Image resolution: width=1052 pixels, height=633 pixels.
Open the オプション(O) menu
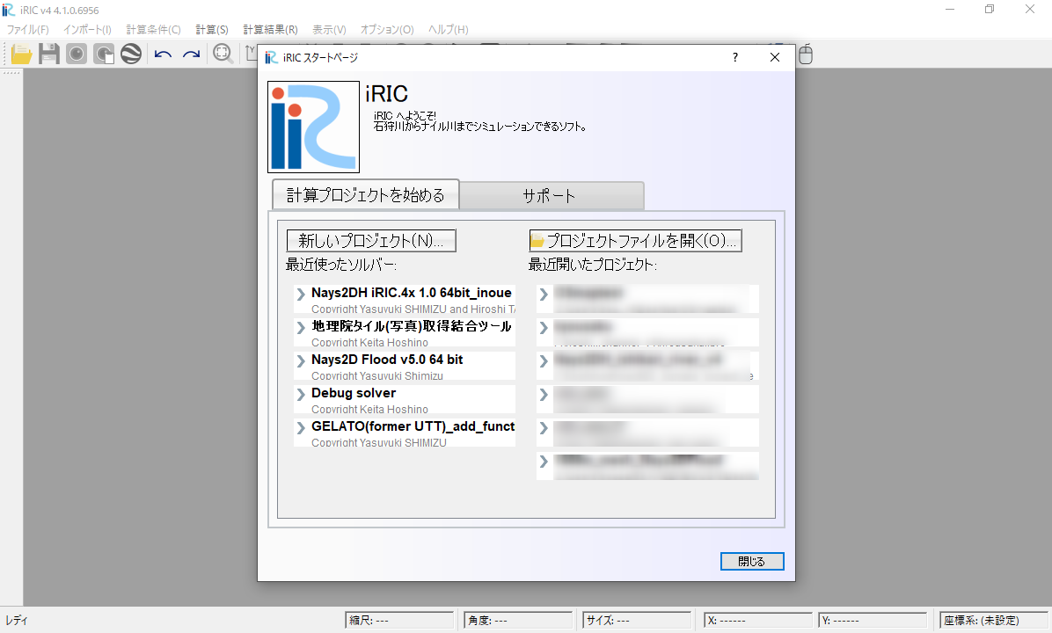pyautogui.click(x=387, y=30)
